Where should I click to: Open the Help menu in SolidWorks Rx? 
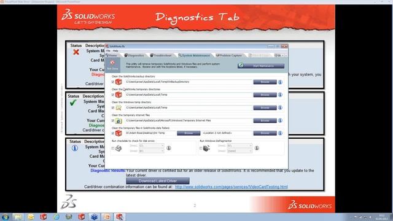coord(115,51)
